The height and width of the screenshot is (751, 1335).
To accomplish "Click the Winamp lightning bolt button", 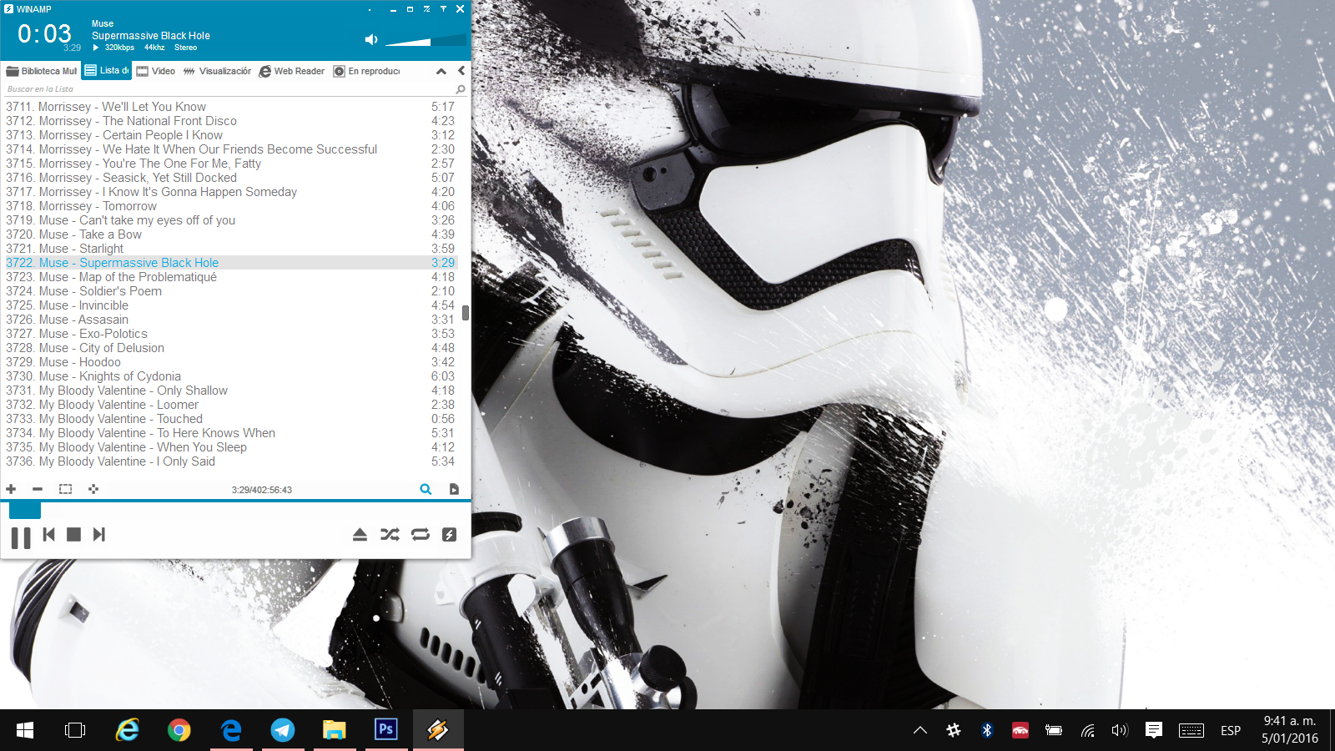I will [449, 535].
